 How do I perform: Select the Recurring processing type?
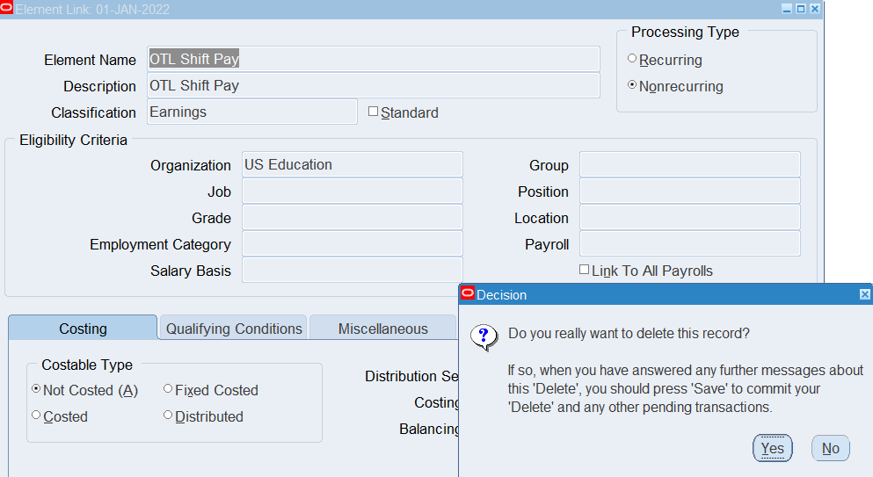632,59
